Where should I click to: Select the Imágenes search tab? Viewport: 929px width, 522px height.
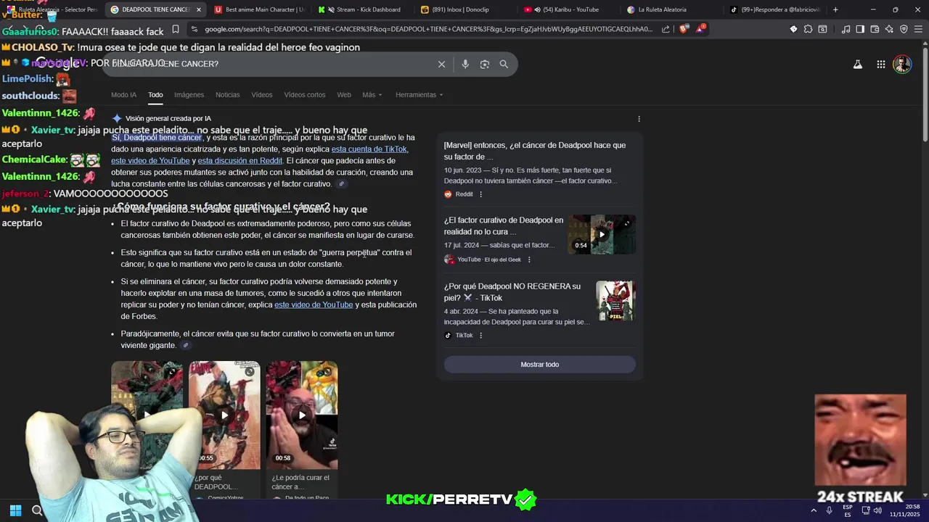click(189, 95)
